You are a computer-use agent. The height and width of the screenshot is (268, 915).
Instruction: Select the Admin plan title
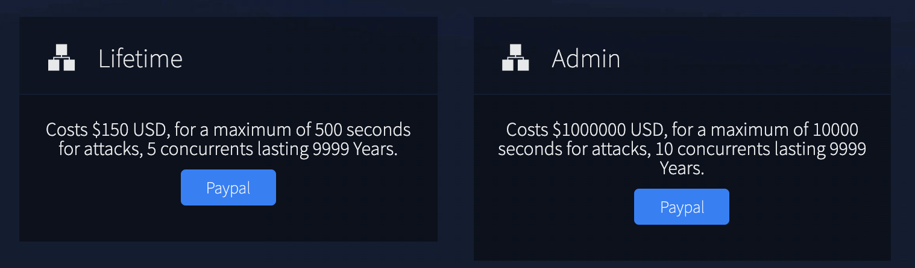pyautogui.click(x=586, y=58)
